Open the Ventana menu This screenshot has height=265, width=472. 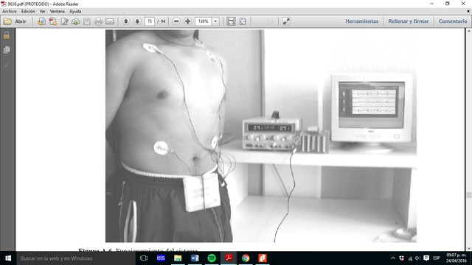click(58, 12)
